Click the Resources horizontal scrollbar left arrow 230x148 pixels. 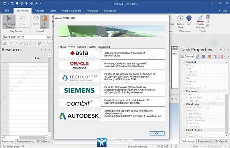tap(3, 137)
